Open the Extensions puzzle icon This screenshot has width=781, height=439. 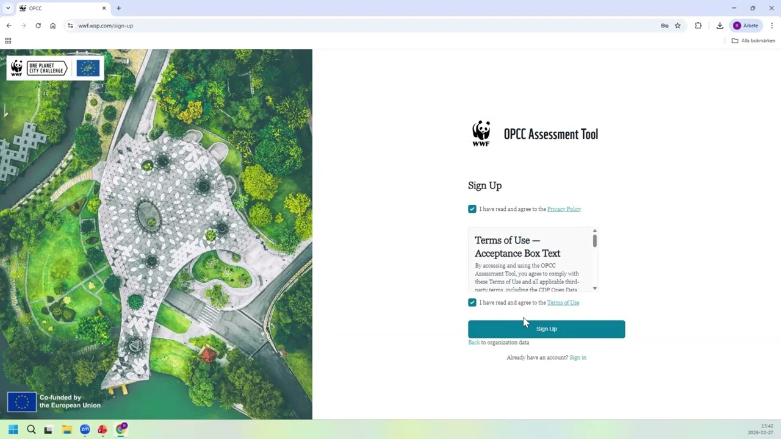click(x=698, y=26)
